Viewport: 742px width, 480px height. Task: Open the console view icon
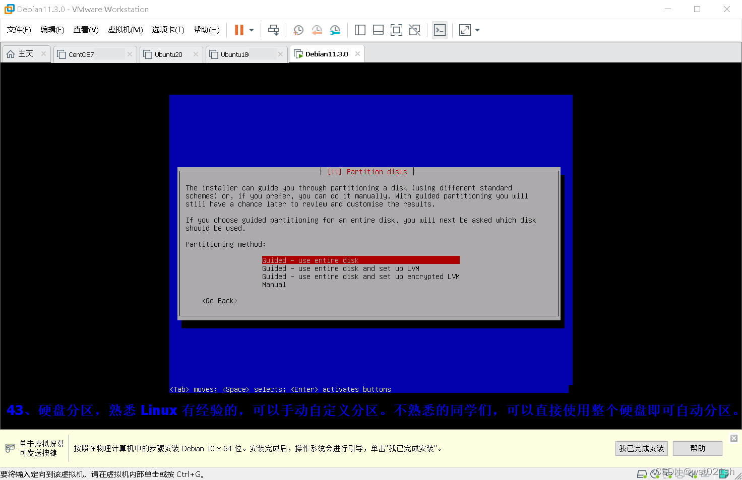440,30
